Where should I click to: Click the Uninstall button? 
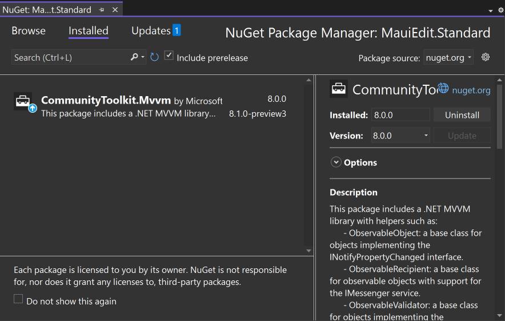[x=462, y=115]
